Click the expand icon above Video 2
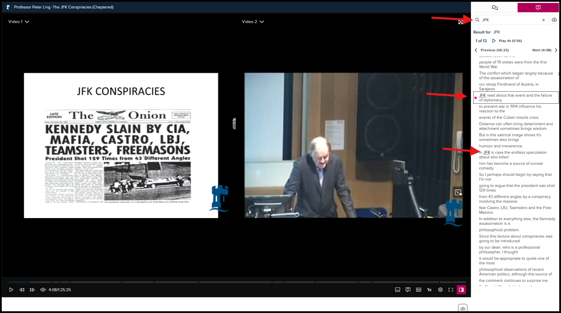 (460, 22)
